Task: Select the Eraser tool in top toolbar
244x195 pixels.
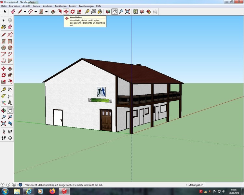Action: pyautogui.click(x=13, y=12)
